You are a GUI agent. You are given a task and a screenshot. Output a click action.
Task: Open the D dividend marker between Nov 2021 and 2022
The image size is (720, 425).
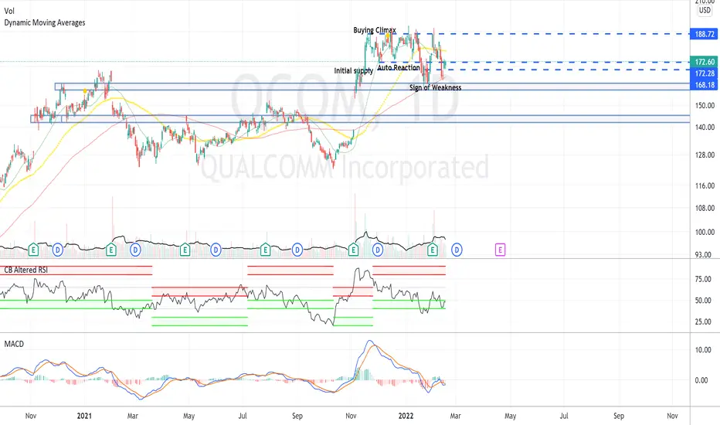point(378,250)
